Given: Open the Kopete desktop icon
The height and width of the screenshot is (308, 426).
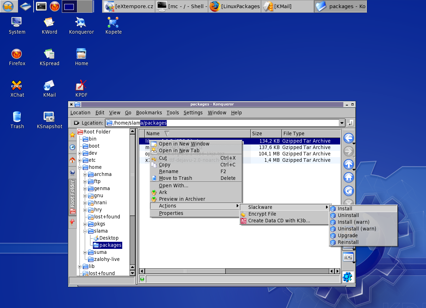Looking at the screenshot, I should pos(113,26).
